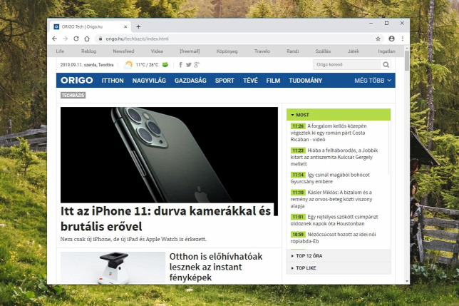Open the NAGYVILÁG section
This screenshot has width=459, height=306.
pos(149,81)
